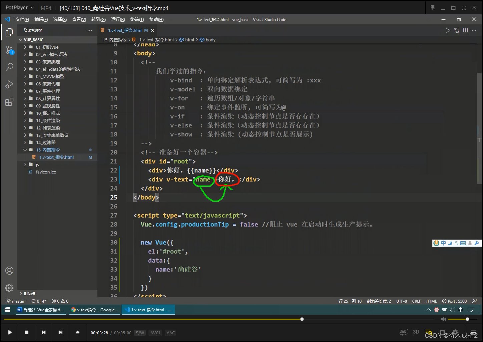Open the PotPlayer main menu dropdown
This screenshot has width=483, height=342.
[20, 7]
